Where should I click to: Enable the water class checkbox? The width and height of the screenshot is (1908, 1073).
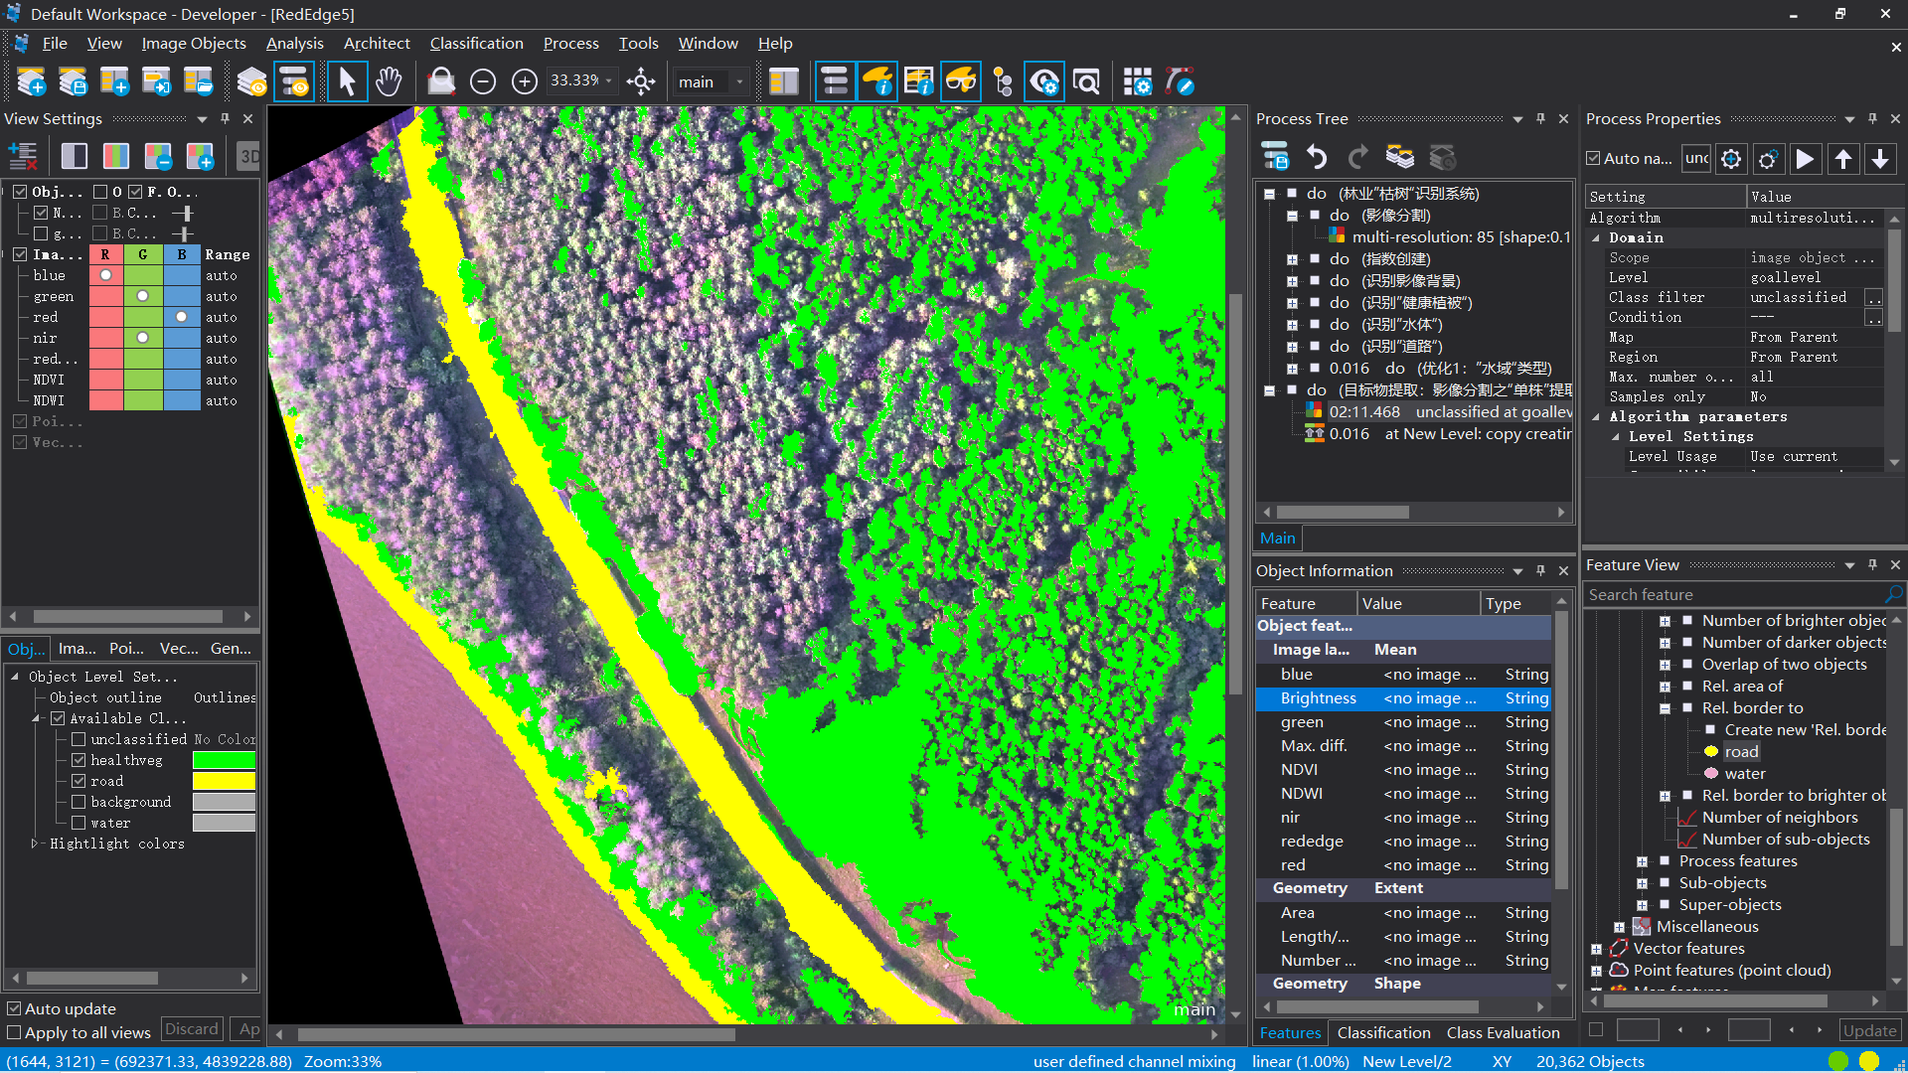pyautogui.click(x=79, y=823)
